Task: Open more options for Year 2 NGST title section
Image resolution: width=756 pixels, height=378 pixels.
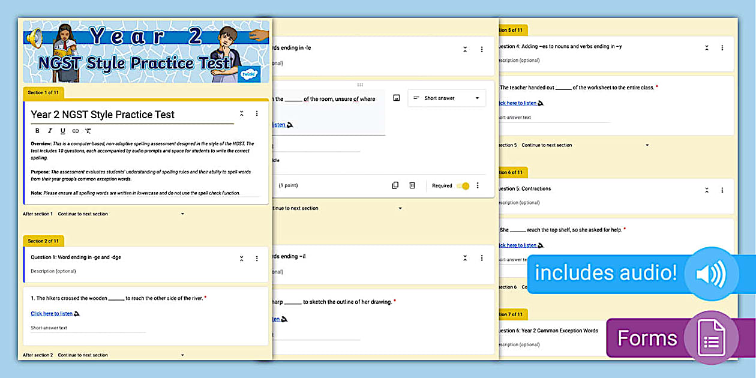Action: [x=257, y=113]
